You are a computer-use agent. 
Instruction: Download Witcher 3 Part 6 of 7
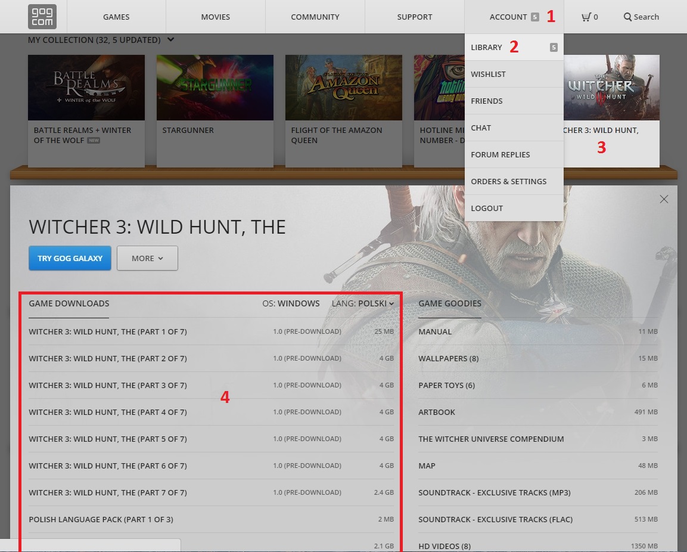[x=211, y=466]
